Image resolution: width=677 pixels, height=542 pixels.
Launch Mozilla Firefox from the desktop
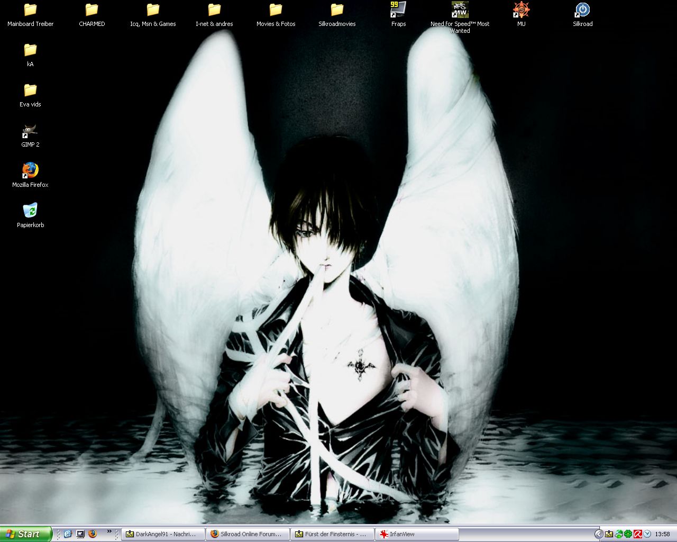pyautogui.click(x=30, y=170)
